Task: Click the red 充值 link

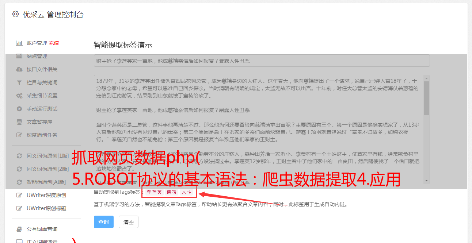Action: tap(54, 43)
